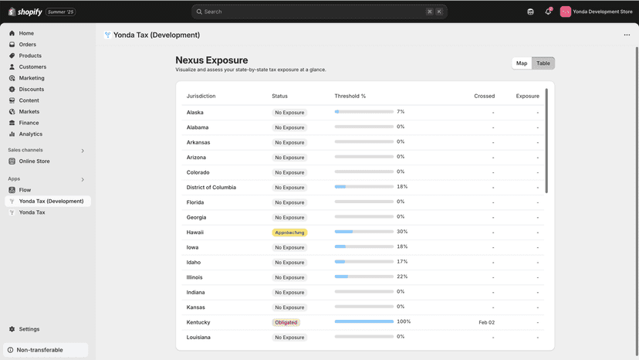Open the Flow app icon
Viewport: 639px width, 360px height.
(12, 190)
